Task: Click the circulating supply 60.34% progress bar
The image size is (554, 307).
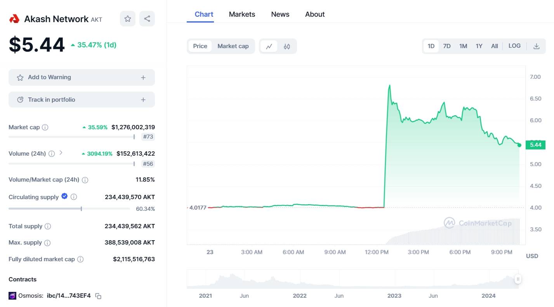Action: pyautogui.click(x=69, y=209)
